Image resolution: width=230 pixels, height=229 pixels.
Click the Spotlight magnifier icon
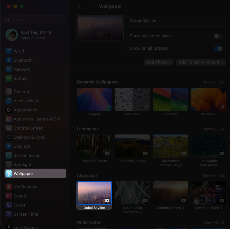pyautogui.click(x=9, y=164)
